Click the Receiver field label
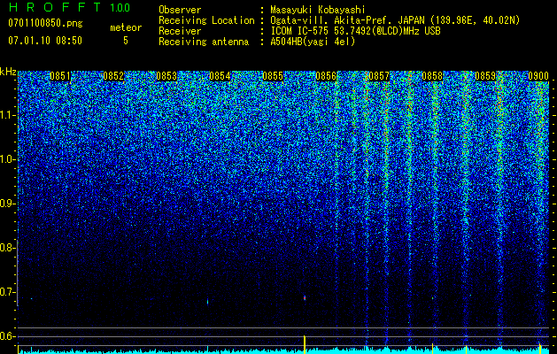The width and height of the screenshot is (557, 354). (x=180, y=31)
